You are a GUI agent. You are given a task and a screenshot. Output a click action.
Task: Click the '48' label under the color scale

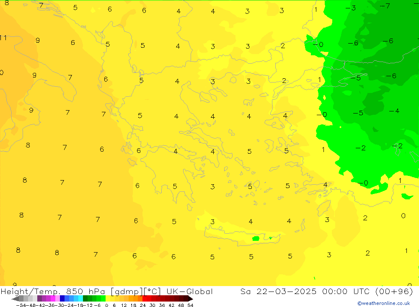pyautogui.click(x=181, y=305)
